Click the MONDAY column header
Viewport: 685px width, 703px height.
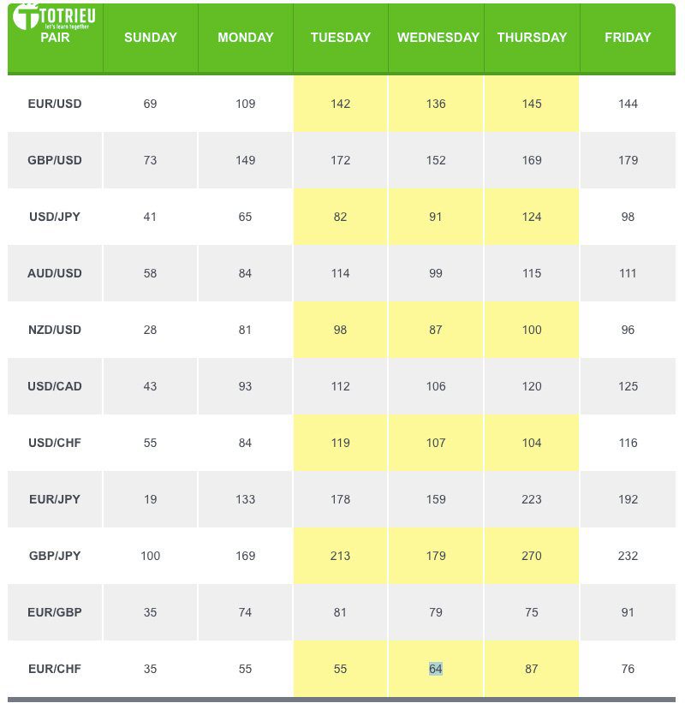245,37
